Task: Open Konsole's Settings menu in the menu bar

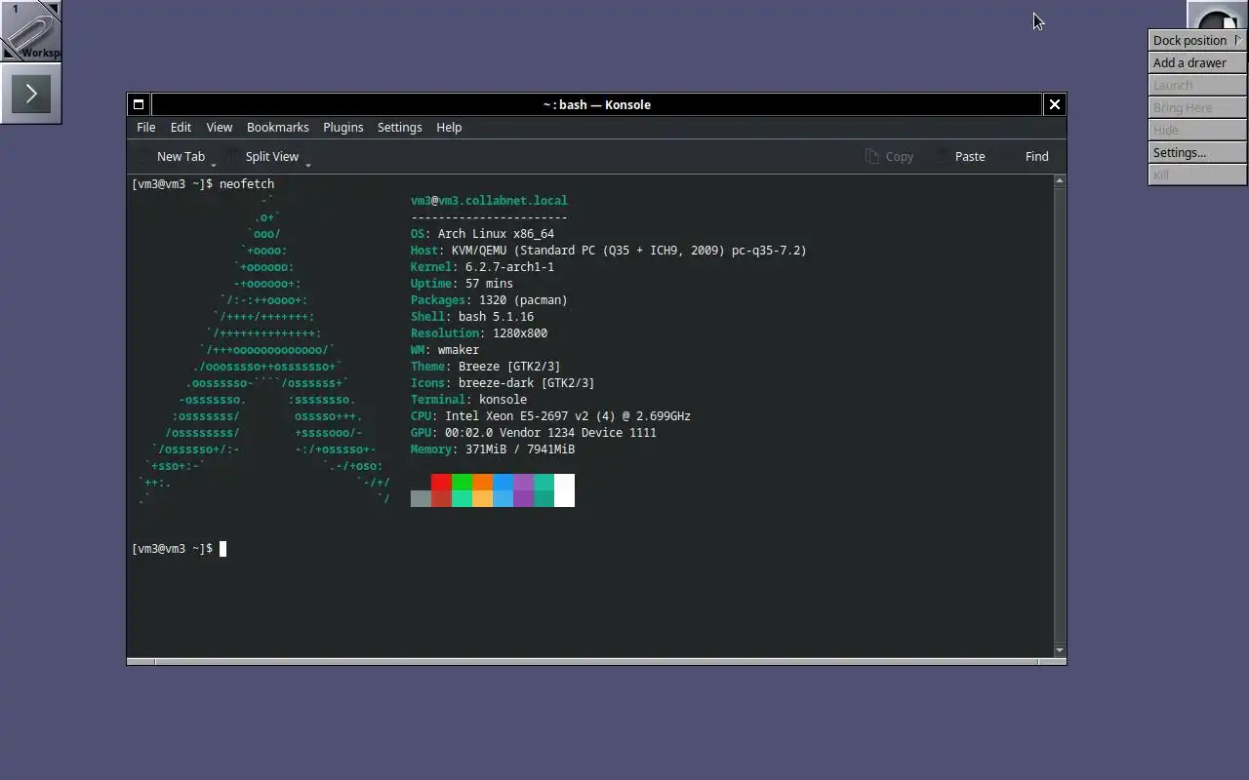Action: (x=399, y=128)
